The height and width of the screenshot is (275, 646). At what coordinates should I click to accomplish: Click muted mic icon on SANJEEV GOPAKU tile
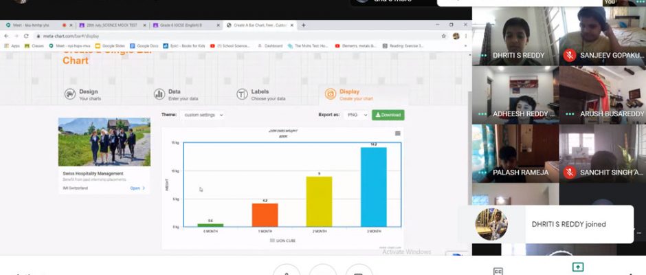tap(570, 55)
